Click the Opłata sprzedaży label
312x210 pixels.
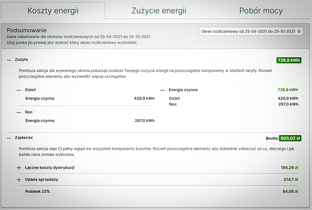pos(41,180)
